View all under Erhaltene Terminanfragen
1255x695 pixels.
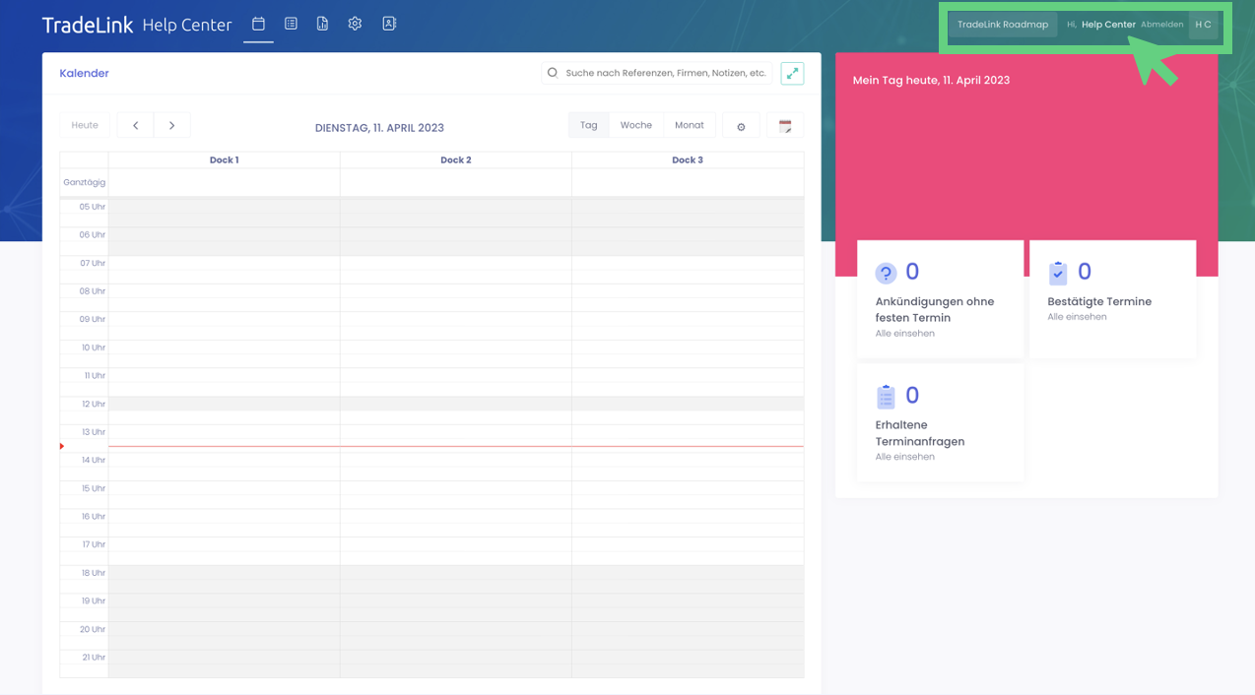click(904, 457)
